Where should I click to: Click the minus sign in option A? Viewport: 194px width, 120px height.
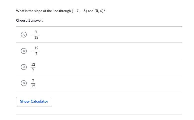pyautogui.click(x=32, y=35)
